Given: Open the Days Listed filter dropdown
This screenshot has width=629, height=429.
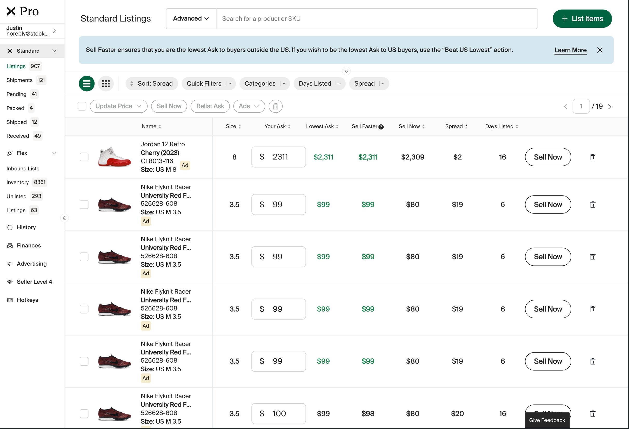Looking at the screenshot, I should [x=319, y=84].
